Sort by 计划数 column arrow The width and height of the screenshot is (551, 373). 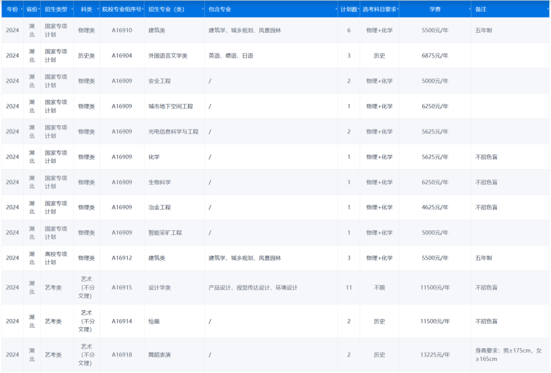point(359,9)
